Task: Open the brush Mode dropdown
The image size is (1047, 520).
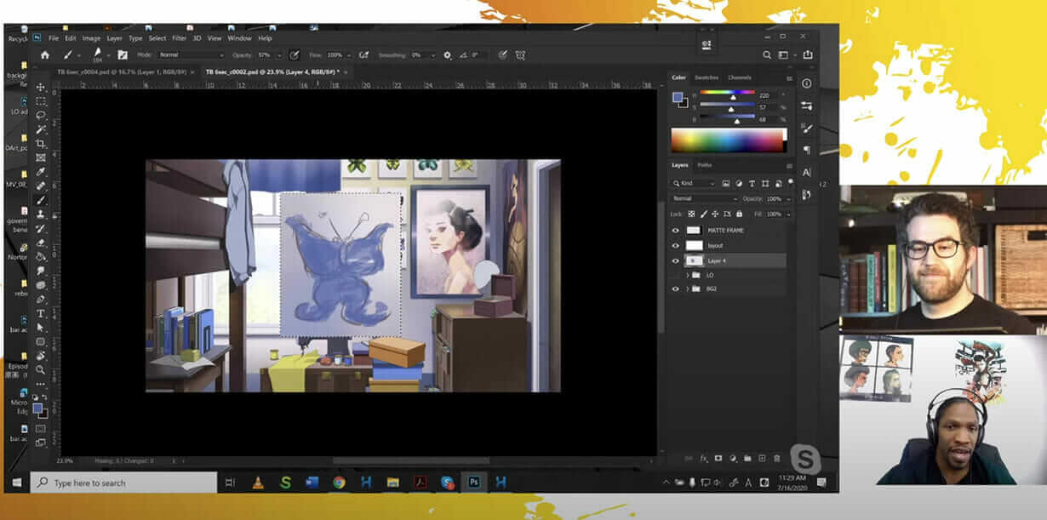Action: coord(191,54)
